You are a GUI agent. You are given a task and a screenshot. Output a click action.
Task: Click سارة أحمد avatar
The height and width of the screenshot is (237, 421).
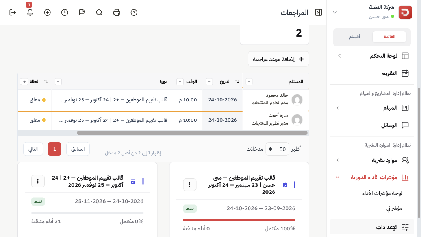pyautogui.click(x=297, y=120)
